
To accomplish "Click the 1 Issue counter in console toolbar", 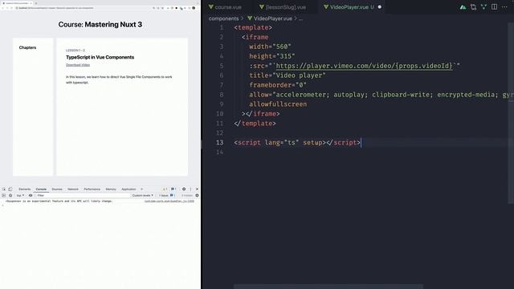I will pyautogui.click(x=167, y=195).
